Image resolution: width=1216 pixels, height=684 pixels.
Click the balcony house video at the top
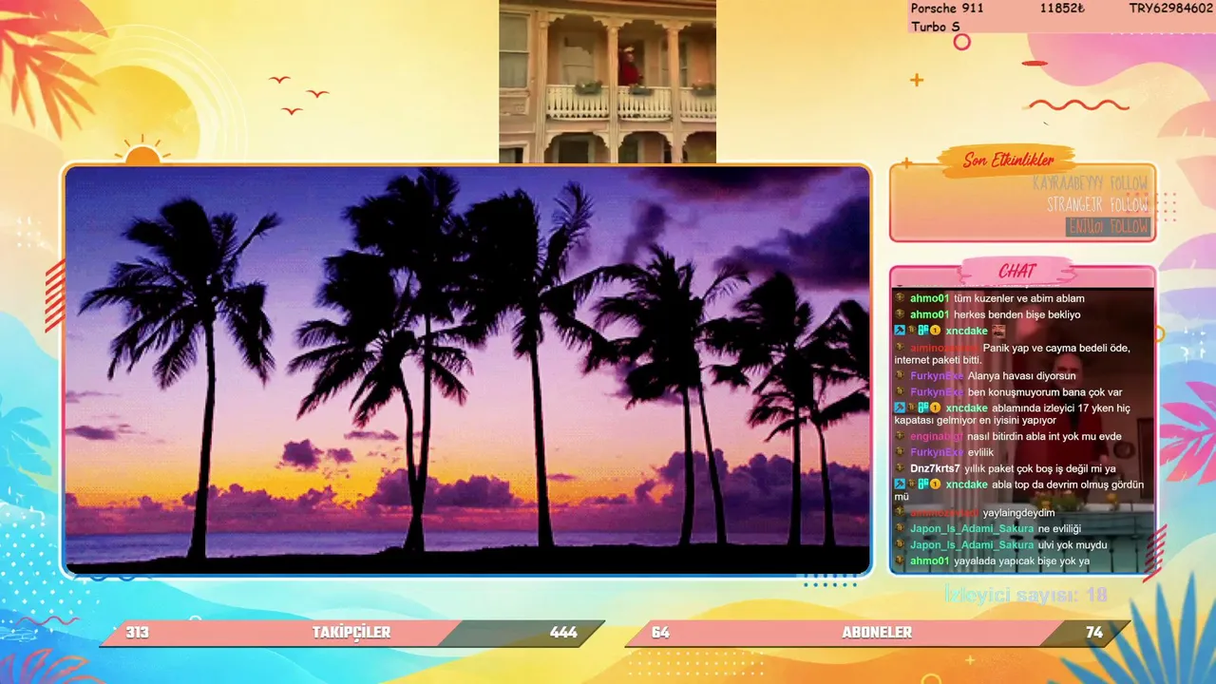[608, 82]
